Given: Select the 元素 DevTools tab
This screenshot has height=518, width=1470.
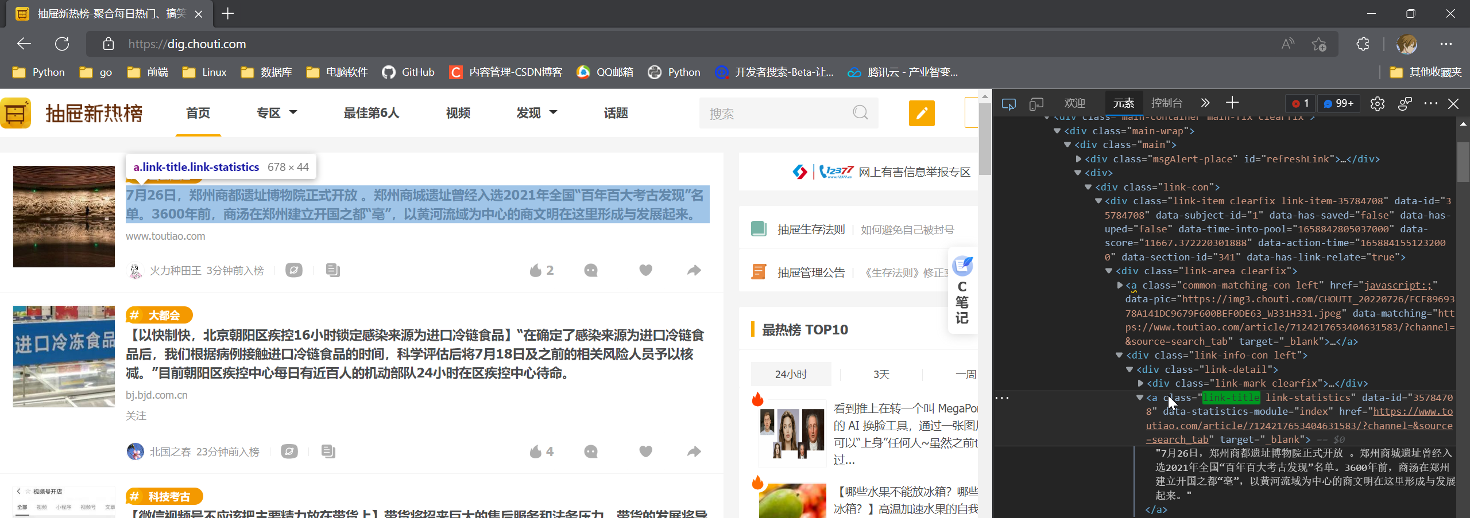Looking at the screenshot, I should coord(1124,103).
